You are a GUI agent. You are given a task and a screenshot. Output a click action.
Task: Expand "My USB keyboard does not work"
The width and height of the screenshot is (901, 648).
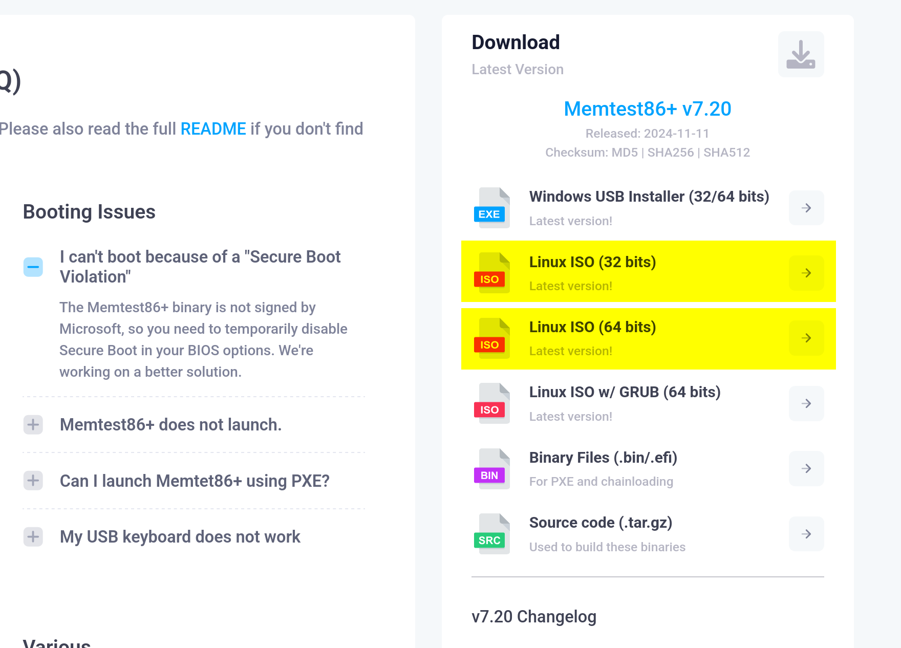[33, 537]
